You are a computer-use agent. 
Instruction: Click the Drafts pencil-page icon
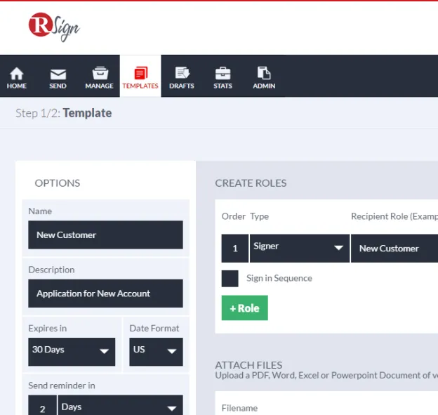click(182, 73)
